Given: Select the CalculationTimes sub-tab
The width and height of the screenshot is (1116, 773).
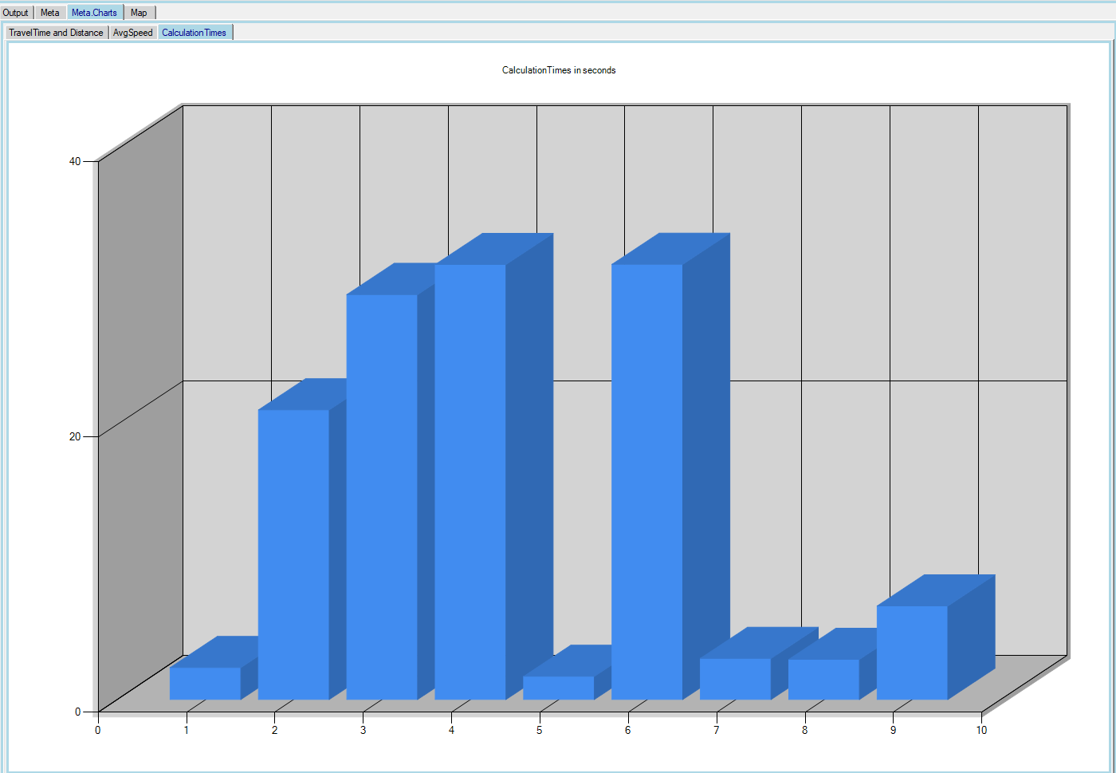Looking at the screenshot, I should click(x=194, y=33).
